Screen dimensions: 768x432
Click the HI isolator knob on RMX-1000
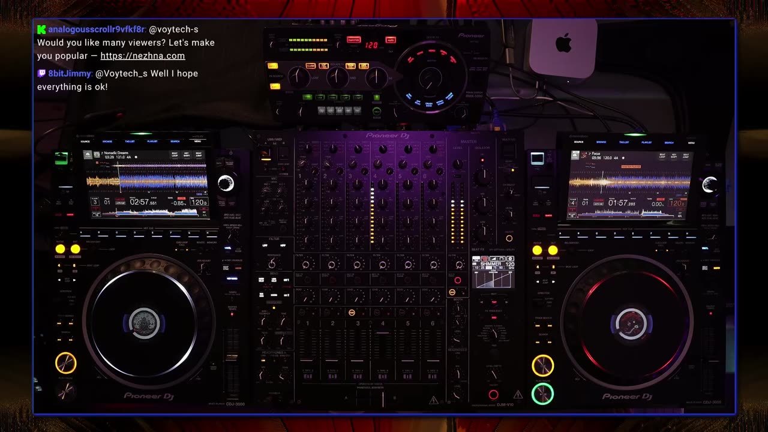(377, 77)
